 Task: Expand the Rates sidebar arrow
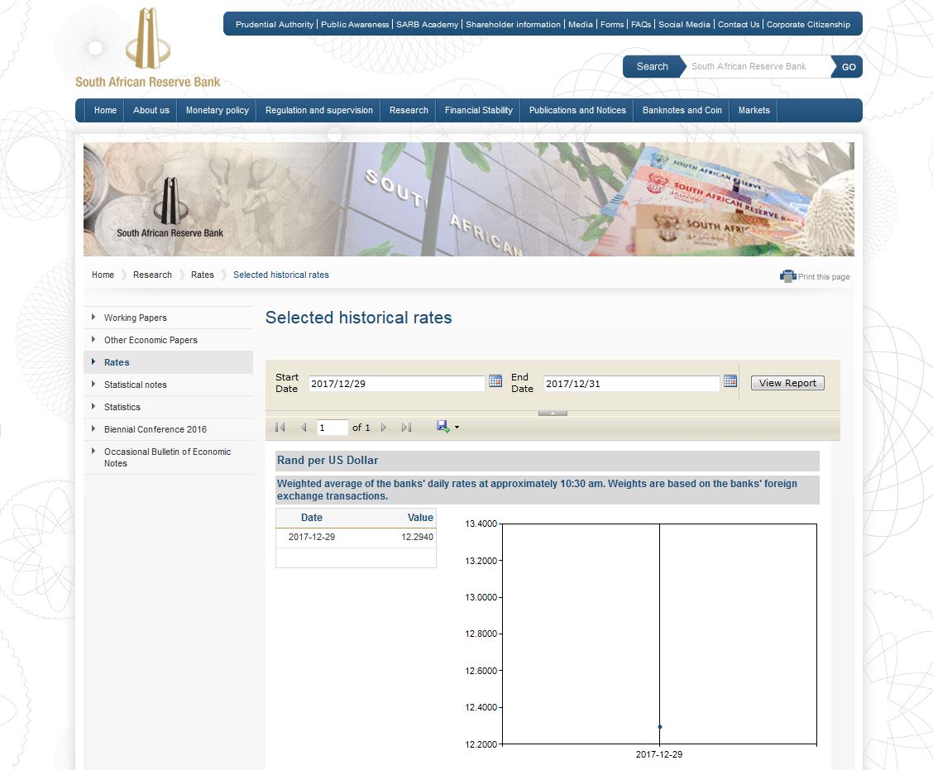click(x=93, y=361)
